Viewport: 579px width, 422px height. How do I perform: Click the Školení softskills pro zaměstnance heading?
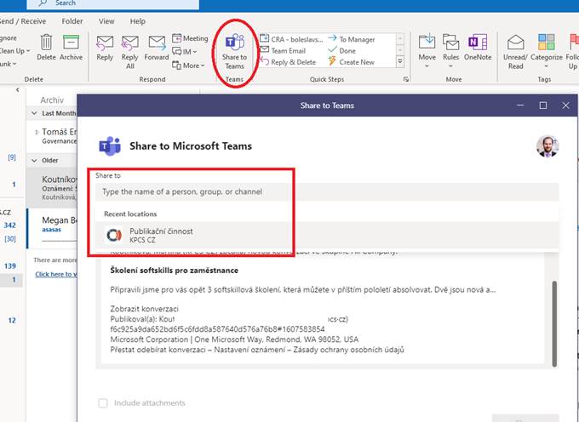point(175,271)
